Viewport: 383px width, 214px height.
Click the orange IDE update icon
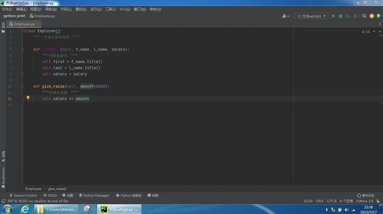coord(371,16)
